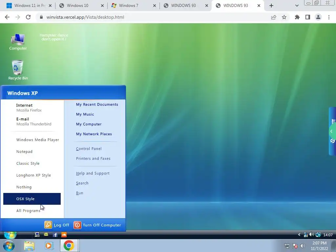The height and width of the screenshot is (252, 336).
Task: Expand All Programs menu
Action: click(x=28, y=211)
